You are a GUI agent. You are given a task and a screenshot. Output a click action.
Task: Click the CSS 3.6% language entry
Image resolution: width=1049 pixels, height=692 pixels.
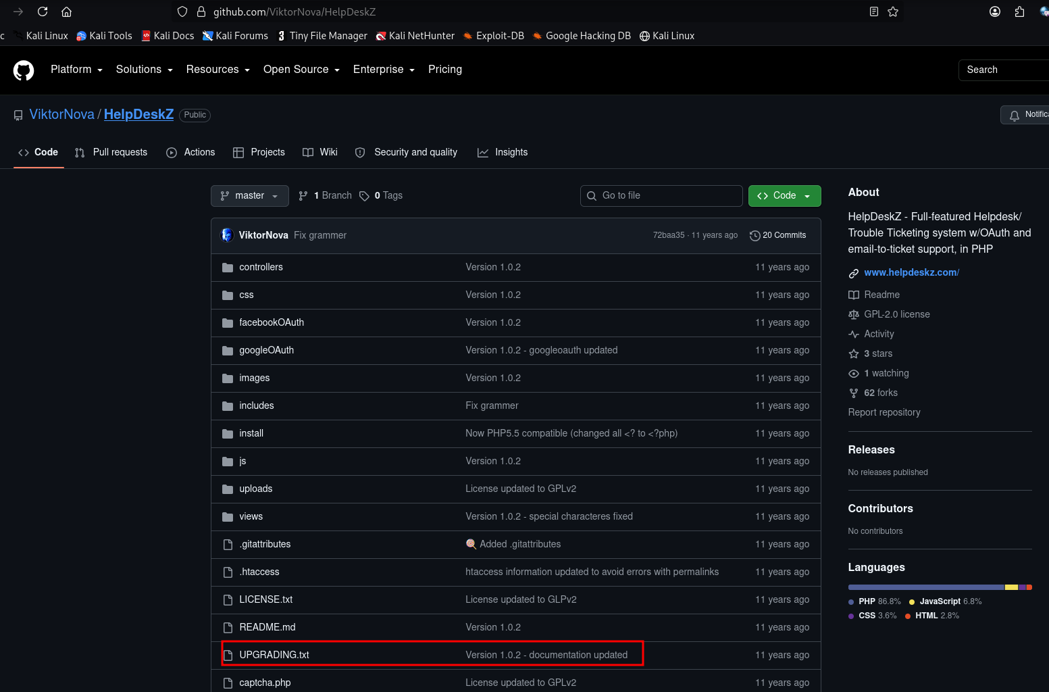[x=873, y=616]
